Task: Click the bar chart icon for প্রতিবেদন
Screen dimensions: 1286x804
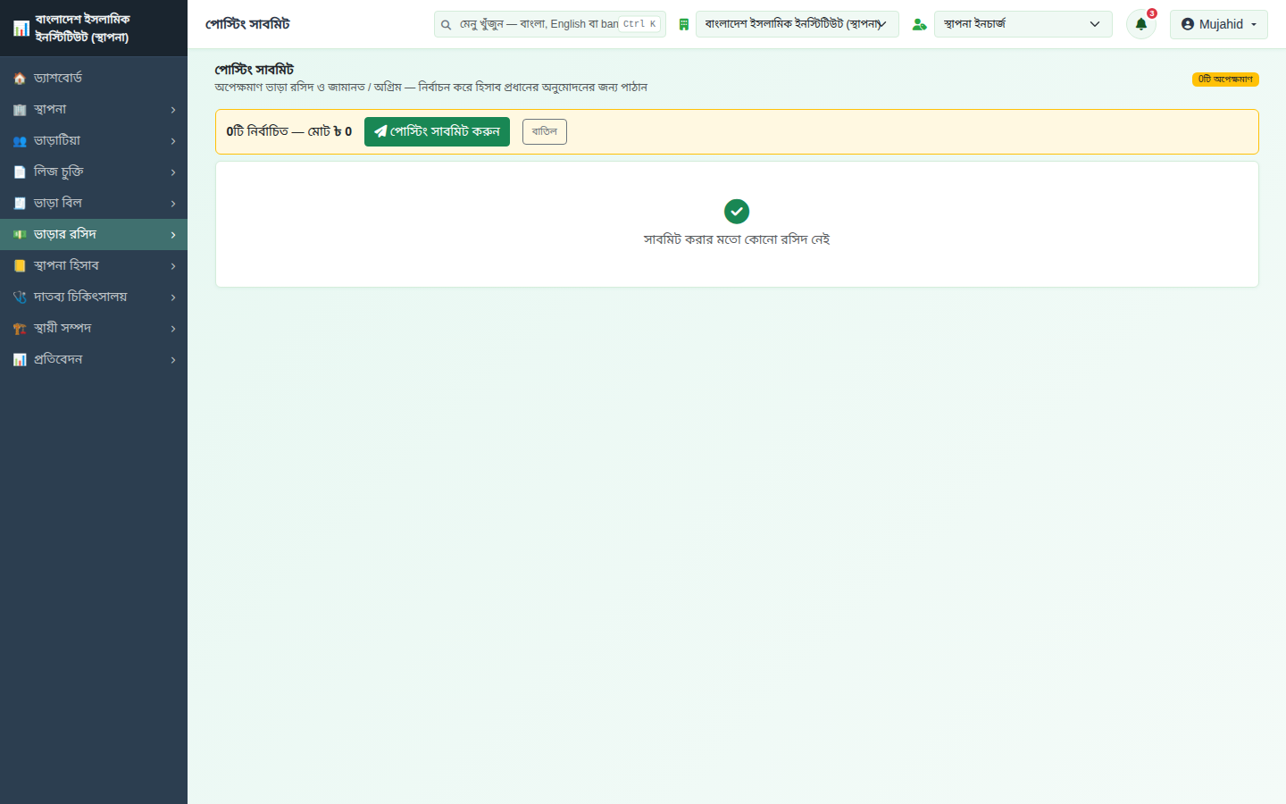Action: pos(20,360)
